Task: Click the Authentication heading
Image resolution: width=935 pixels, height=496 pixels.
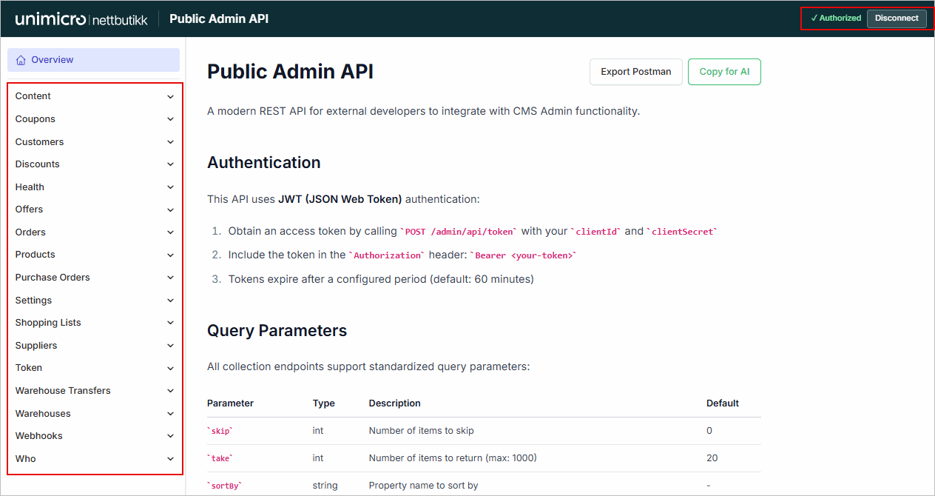Action: 264,163
